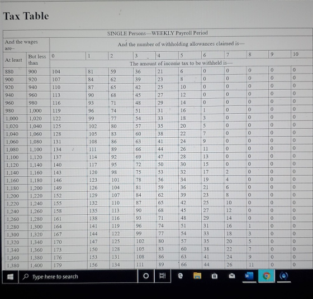The height and width of the screenshot is (299, 313).
Task: Select 128 in the 1,340 row
Action: (x=116, y=249)
